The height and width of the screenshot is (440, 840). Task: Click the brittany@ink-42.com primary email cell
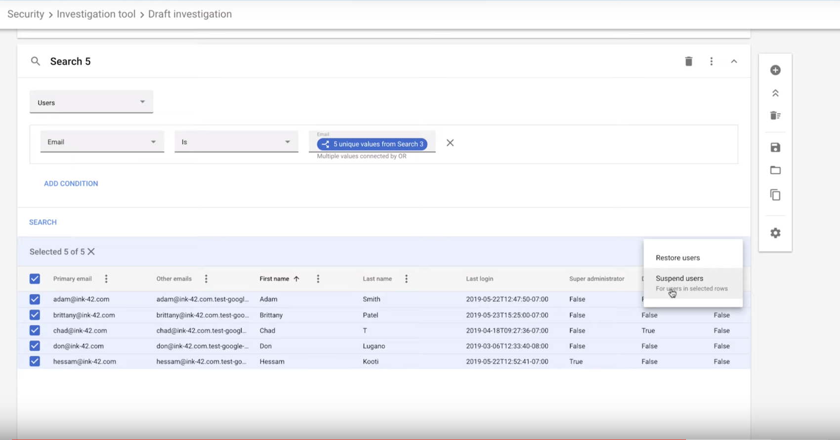84,315
